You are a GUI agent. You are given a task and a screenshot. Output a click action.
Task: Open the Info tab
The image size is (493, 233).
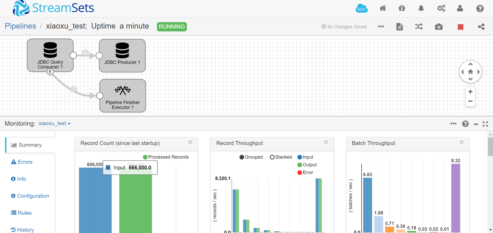tap(19, 179)
